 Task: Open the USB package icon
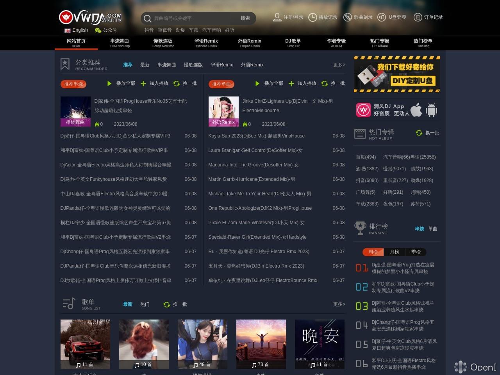[382, 17]
